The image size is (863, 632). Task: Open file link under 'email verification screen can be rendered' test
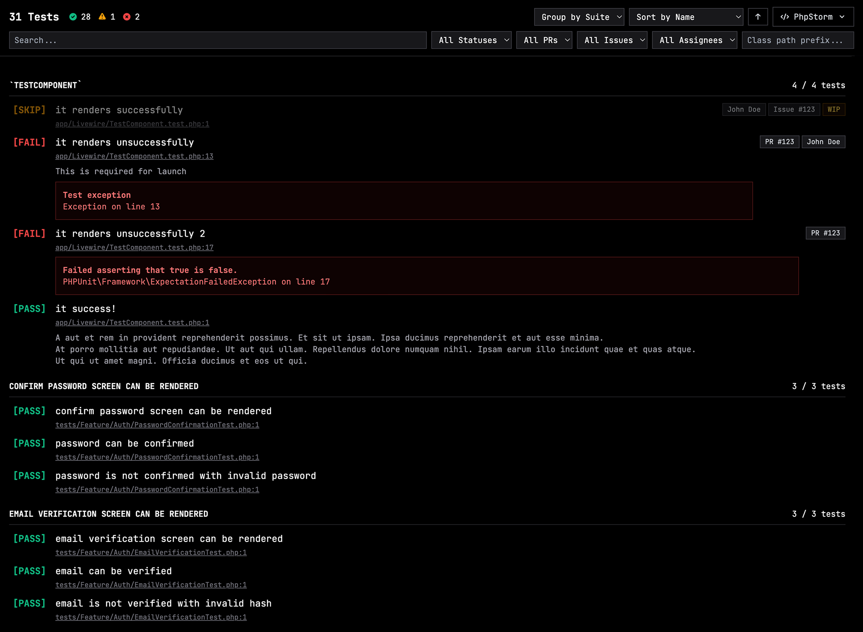(x=151, y=553)
